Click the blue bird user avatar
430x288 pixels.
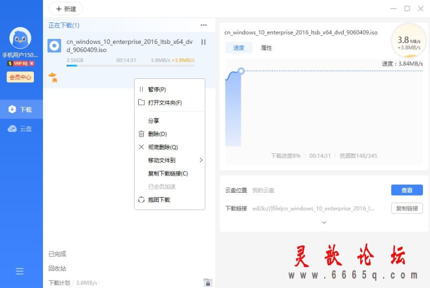pos(20,38)
